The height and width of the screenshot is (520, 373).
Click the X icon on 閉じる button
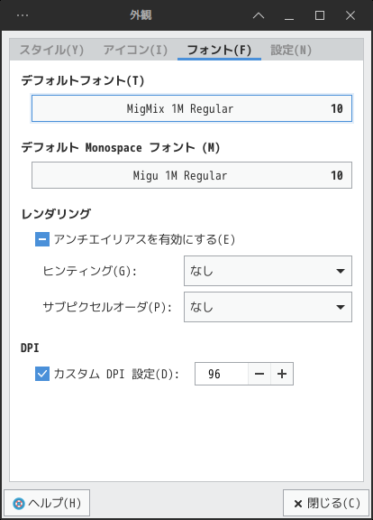pos(298,504)
